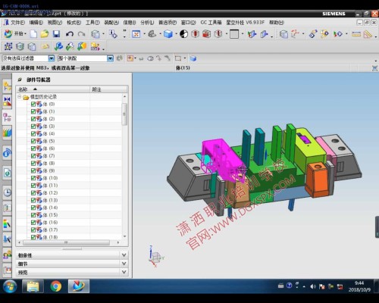This screenshot has height=303, width=379.
Task: Click the Start button in toolbar
Action: click(15, 33)
